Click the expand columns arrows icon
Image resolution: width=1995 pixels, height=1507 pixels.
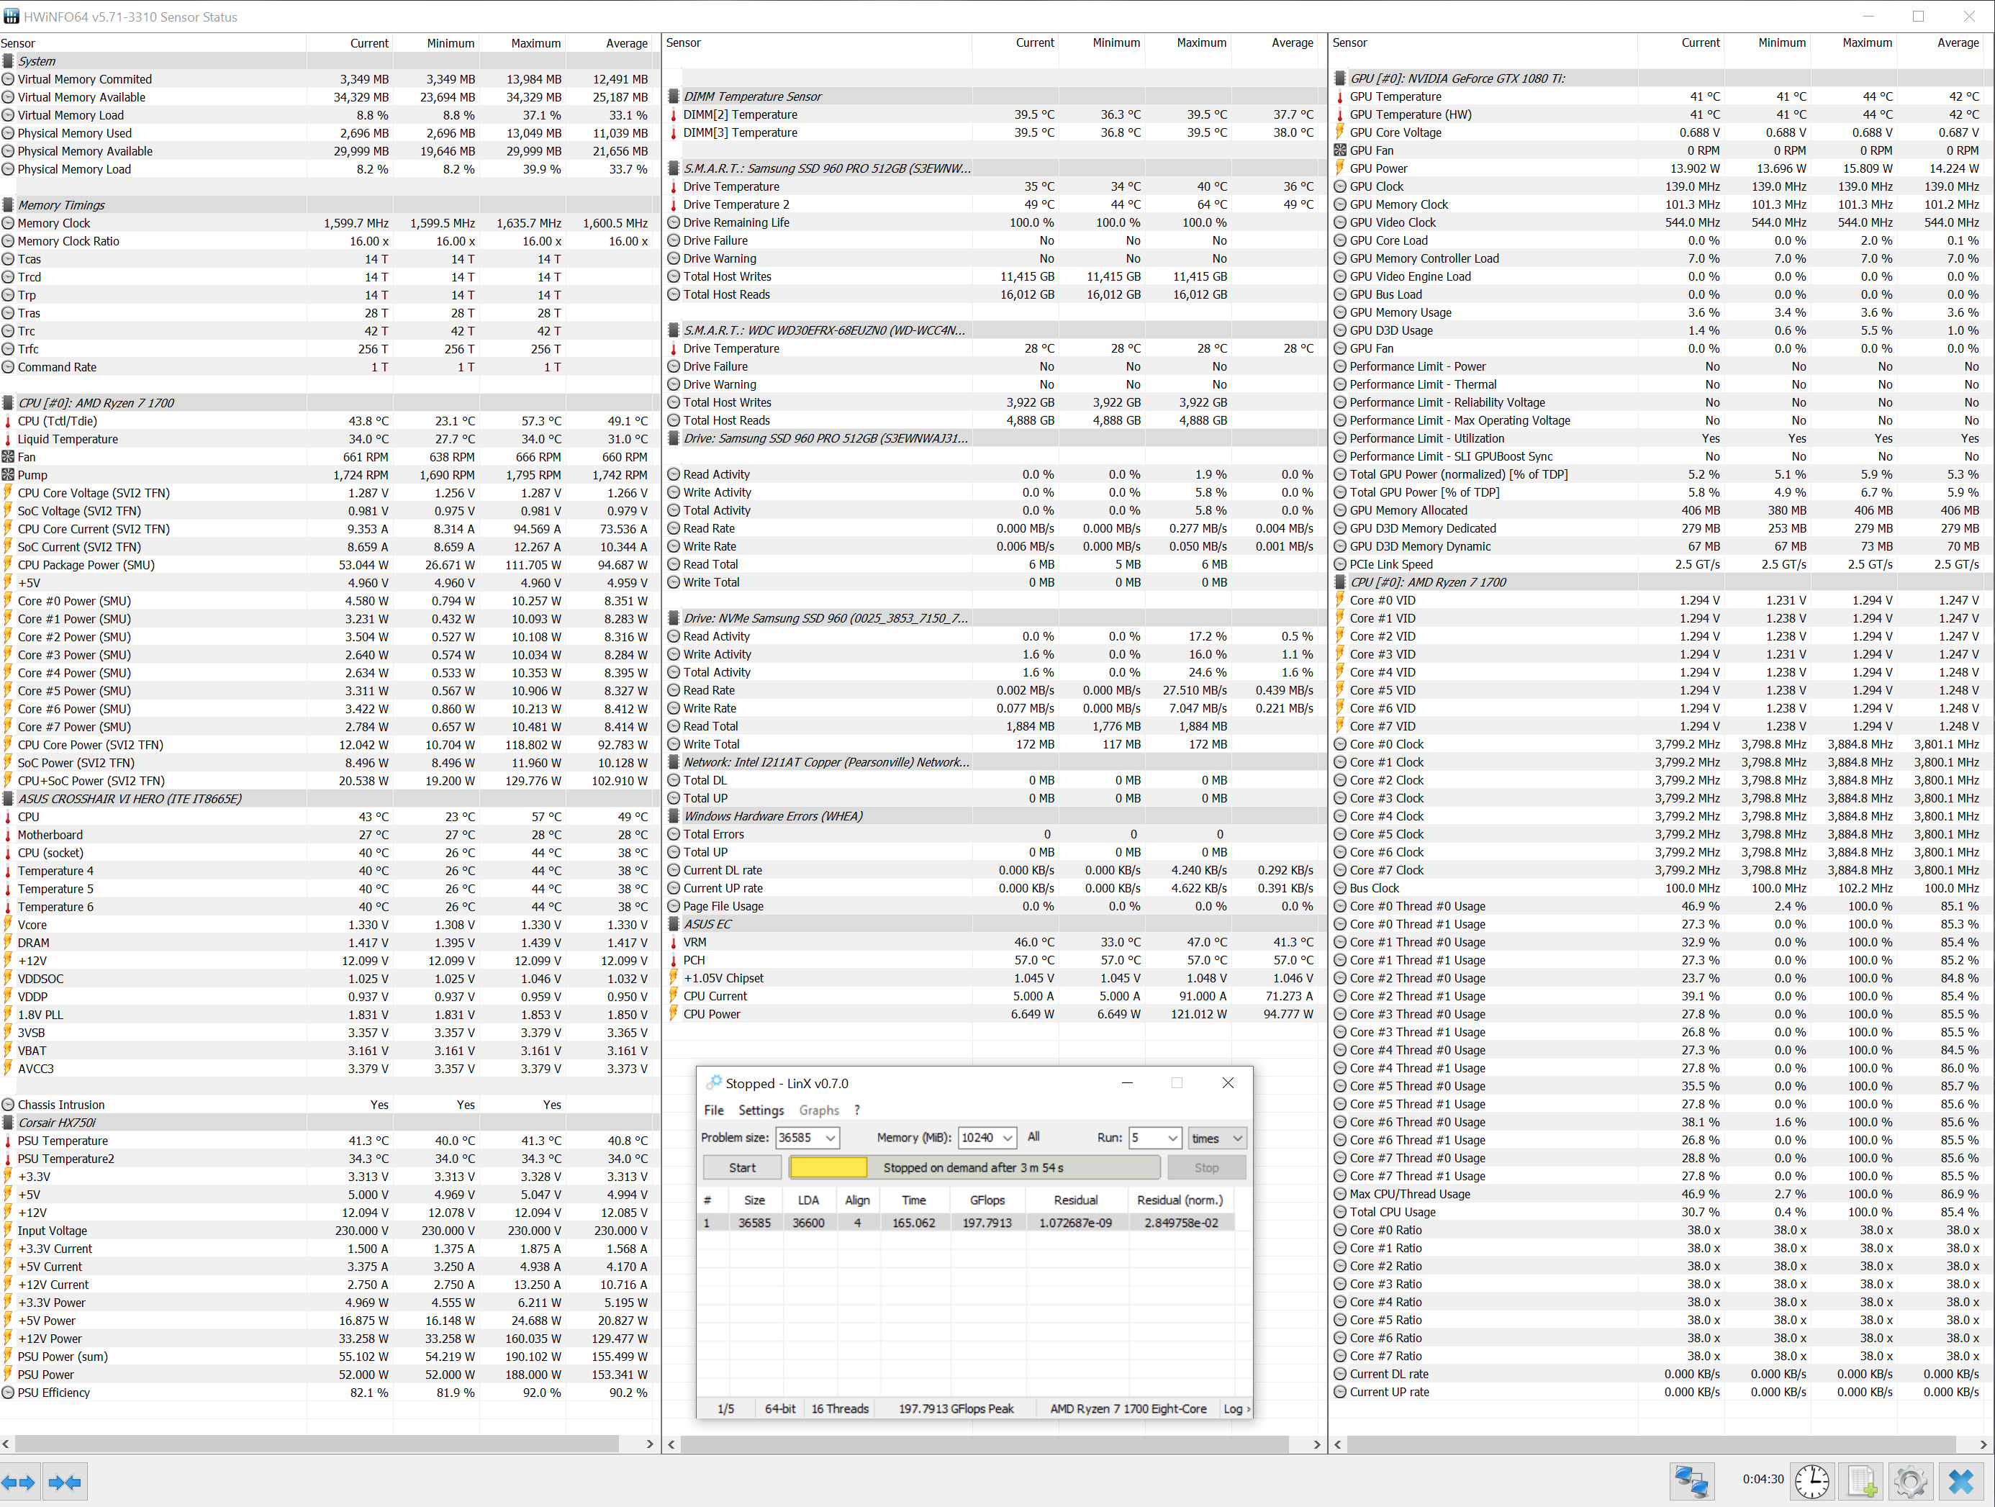tap(19, 1482)
